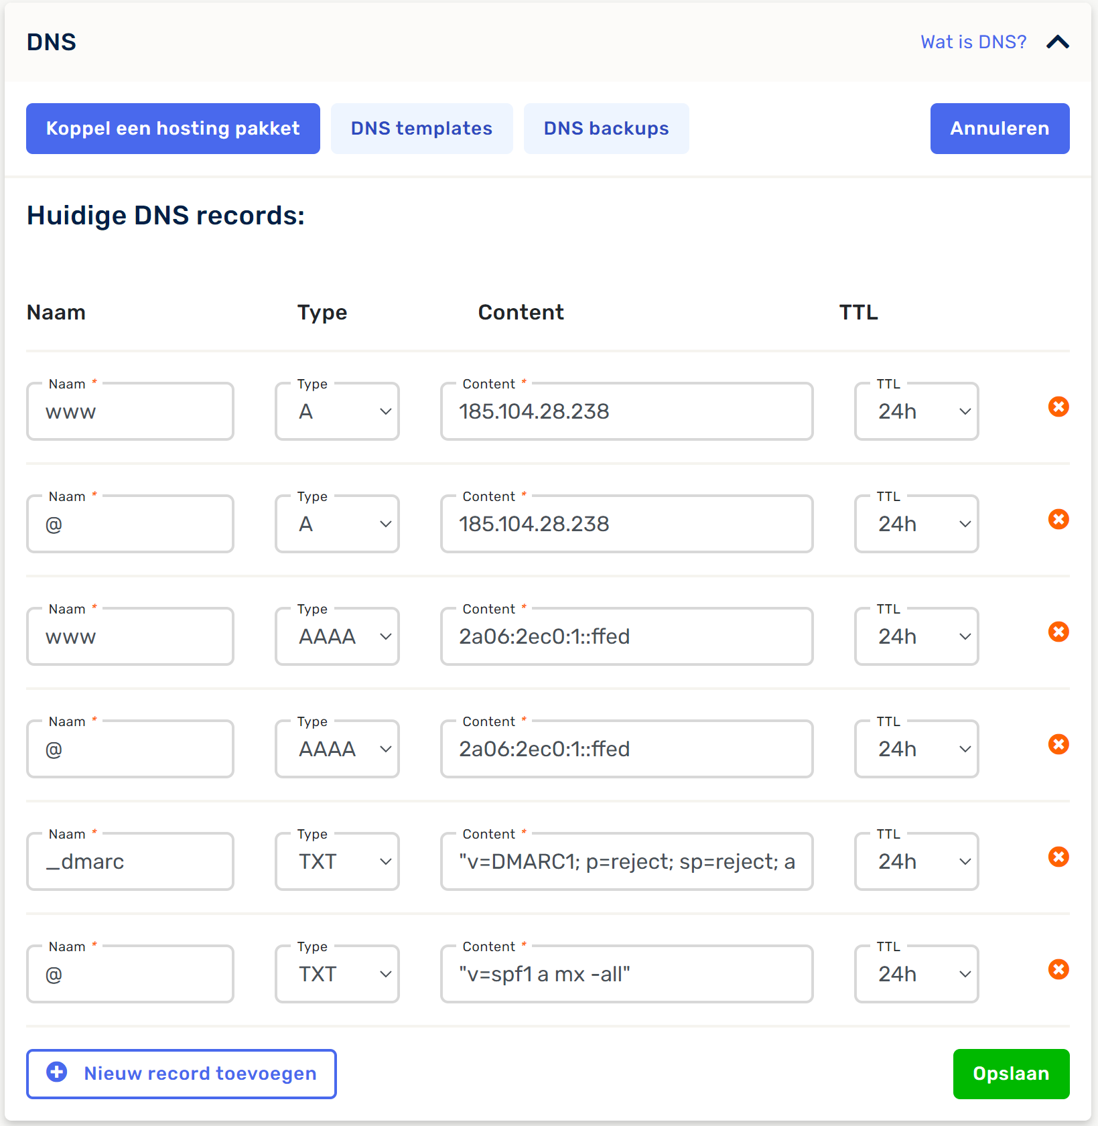Delete the _dmarc TXT record
The height and width of the screenshot is (1126, 1098).
pyautogui.click(x=1058, y=857)
